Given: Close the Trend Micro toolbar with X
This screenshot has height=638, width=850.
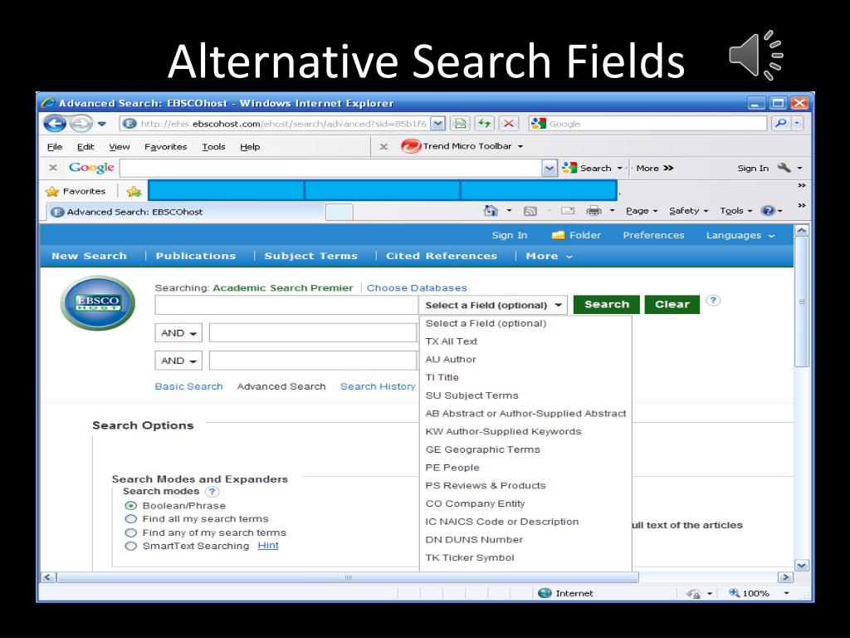Looking at the screenshot, I should click(x=383, y=146).
